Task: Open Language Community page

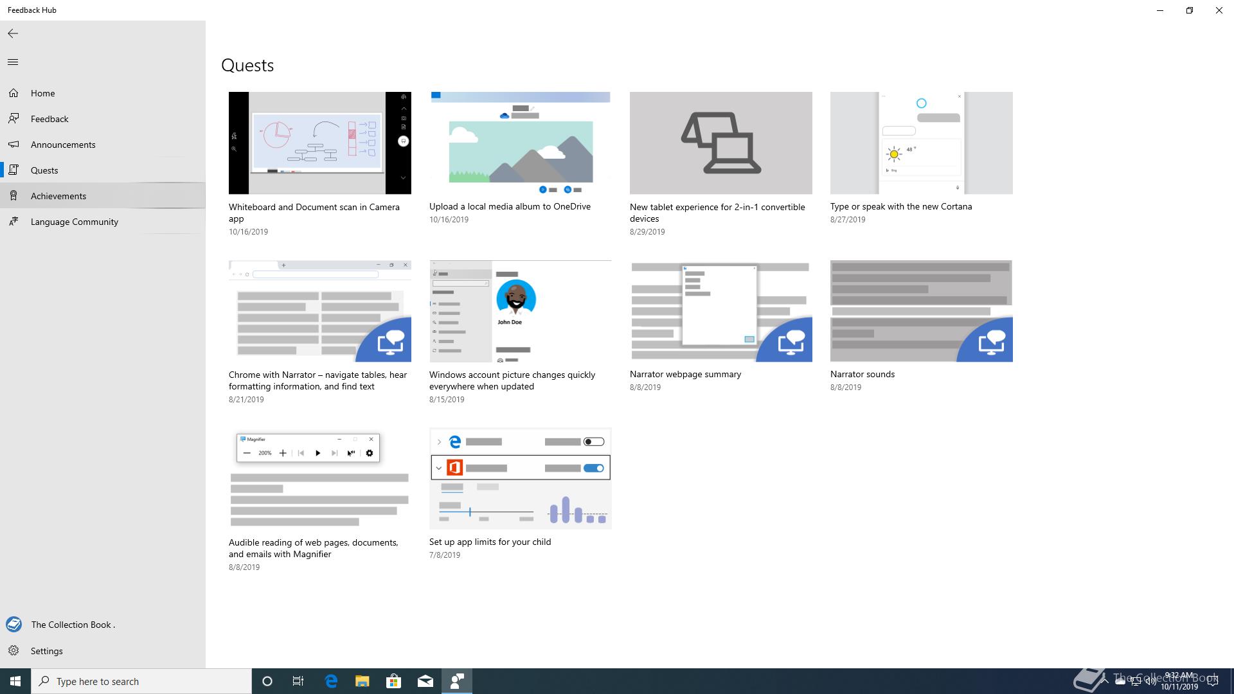Action: pos(103,222)
